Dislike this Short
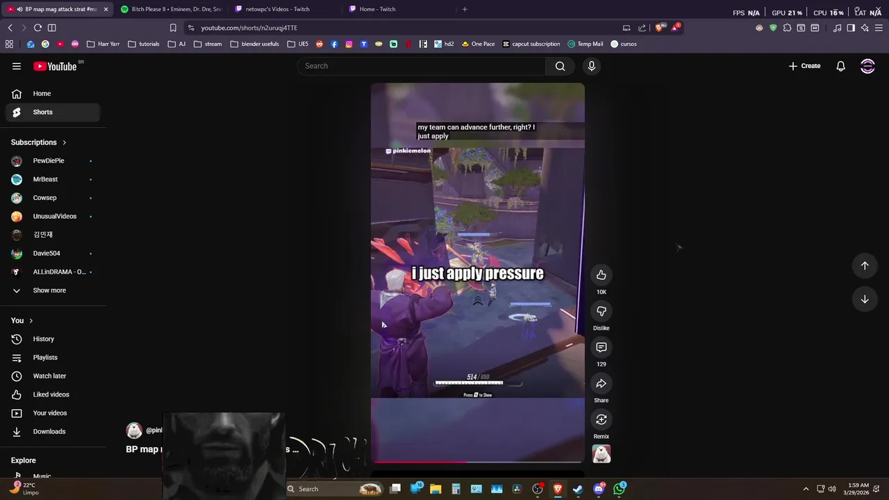 tap(601, 311)
